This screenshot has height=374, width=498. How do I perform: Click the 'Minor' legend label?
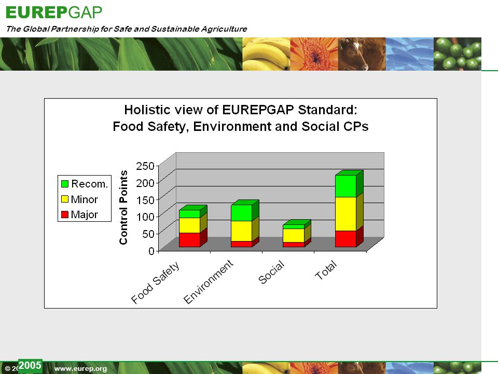pyautogui.click(x=84, y=199)
